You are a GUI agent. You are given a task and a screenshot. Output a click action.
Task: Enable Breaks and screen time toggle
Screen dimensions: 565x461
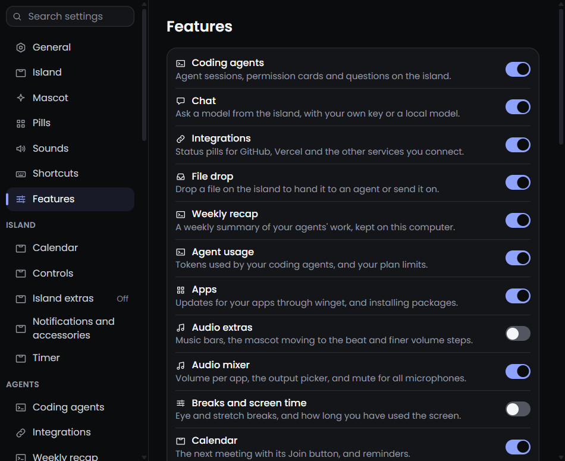[x=518, y=409]
